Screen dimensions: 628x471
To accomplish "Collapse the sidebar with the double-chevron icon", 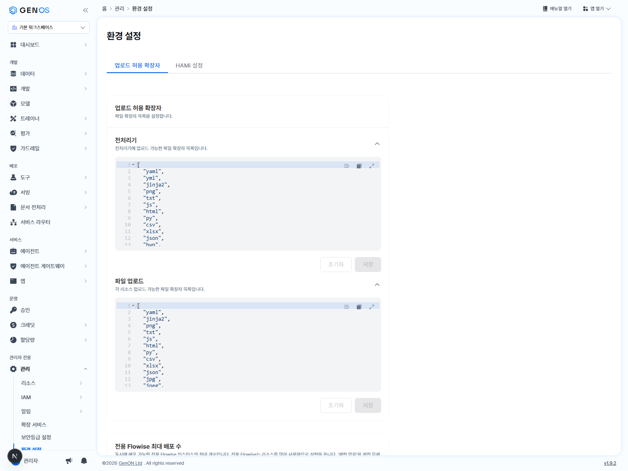I will click(86, 10).
